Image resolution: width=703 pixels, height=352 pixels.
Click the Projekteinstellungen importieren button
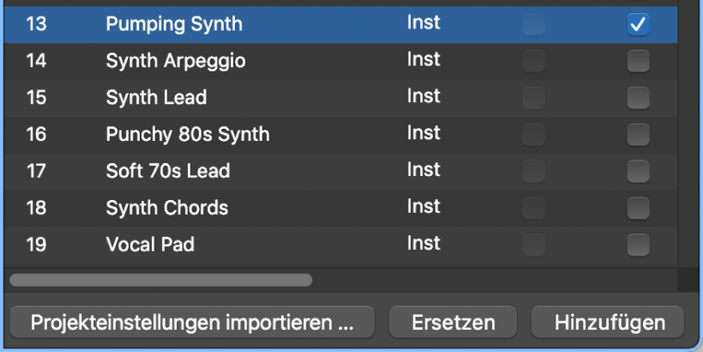click(192, 323)
